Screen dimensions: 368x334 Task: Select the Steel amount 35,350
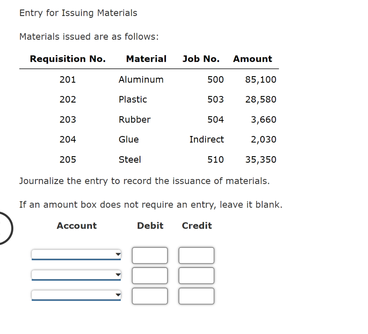(261, 159)
